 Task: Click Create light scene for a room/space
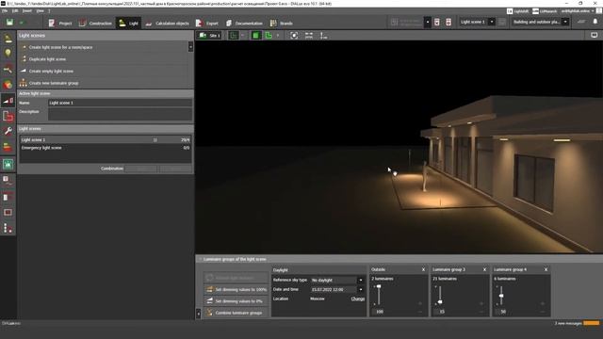pos(60,47)
